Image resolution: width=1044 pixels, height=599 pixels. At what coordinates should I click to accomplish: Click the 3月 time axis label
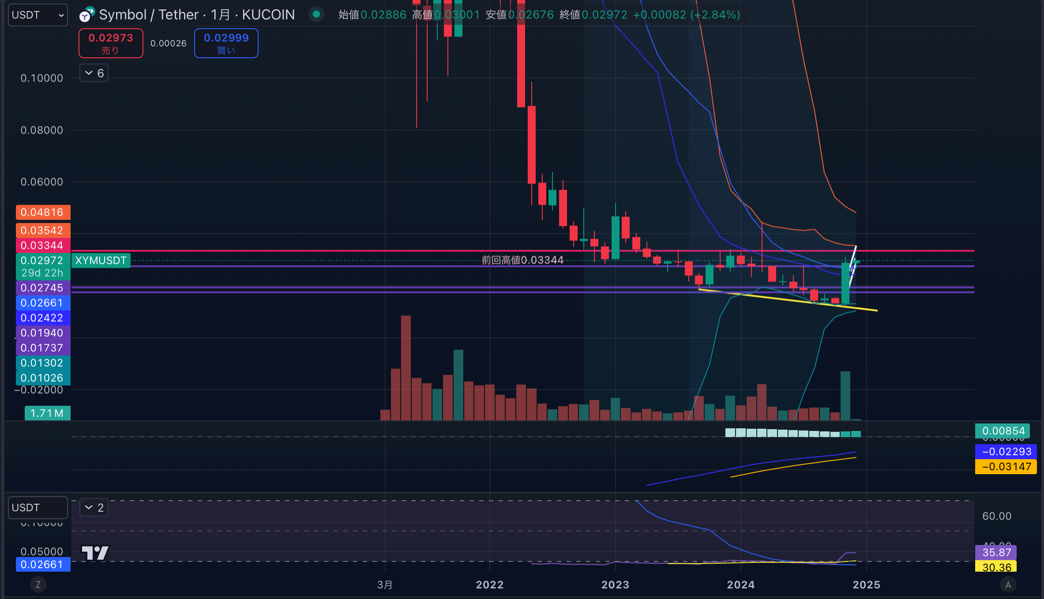385,585
